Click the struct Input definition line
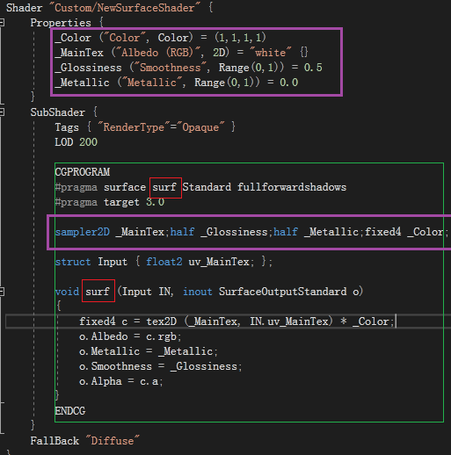 click(x=164, y=262)
